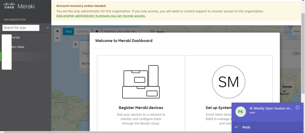The width and height of the screenshot is (305, 133).
Task: Click the Account recovery action needed heading
Action: [81, 6]
